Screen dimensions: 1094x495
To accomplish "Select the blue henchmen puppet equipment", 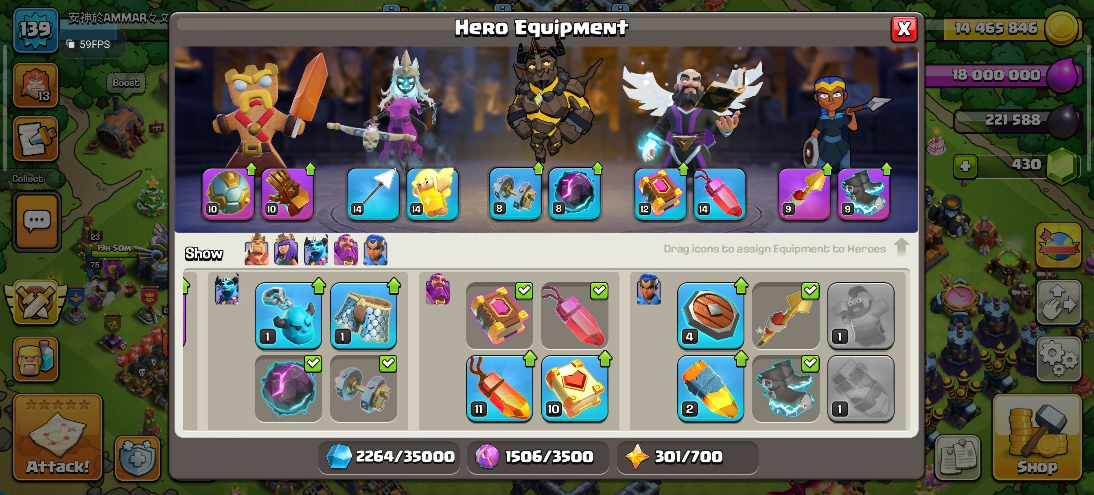I will pyautogui.click(x=289, y=316).
